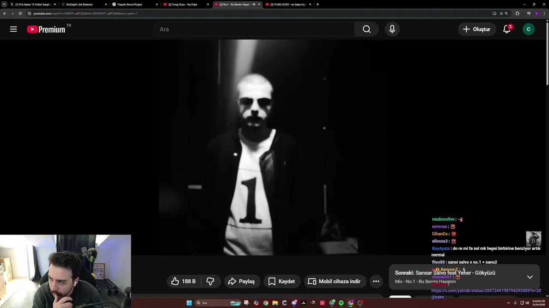
Task: Click neubosslive username in chat
Action: (x=443, y=219)
